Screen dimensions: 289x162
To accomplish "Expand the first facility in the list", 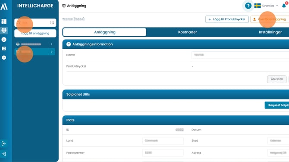I will tap(52, 44).
